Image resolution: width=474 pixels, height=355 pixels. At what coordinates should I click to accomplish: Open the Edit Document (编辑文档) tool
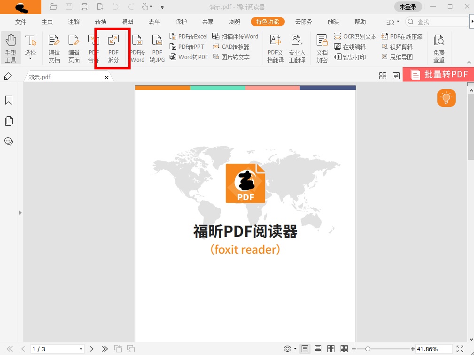(54, 48)
